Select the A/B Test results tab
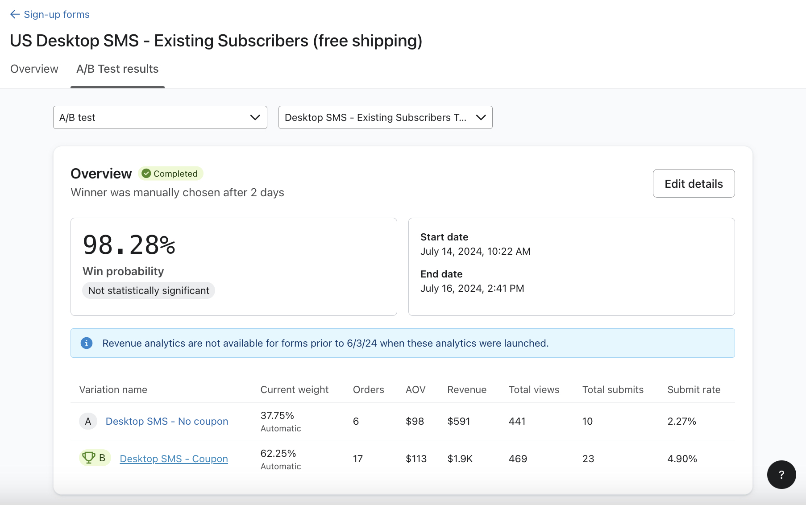This screenshot has height=505, width=806. click(117, 69)
